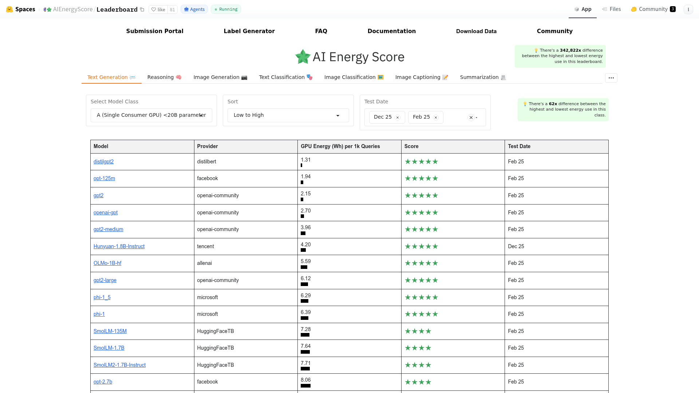Screen dimensions: 699x393
Task: Open the gpt2 model link
Action: [98, 195]
